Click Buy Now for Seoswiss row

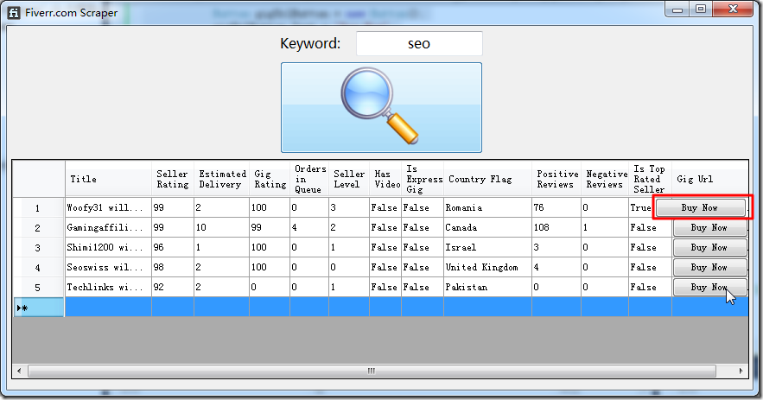pyautogui.click(x=710, y=268)
